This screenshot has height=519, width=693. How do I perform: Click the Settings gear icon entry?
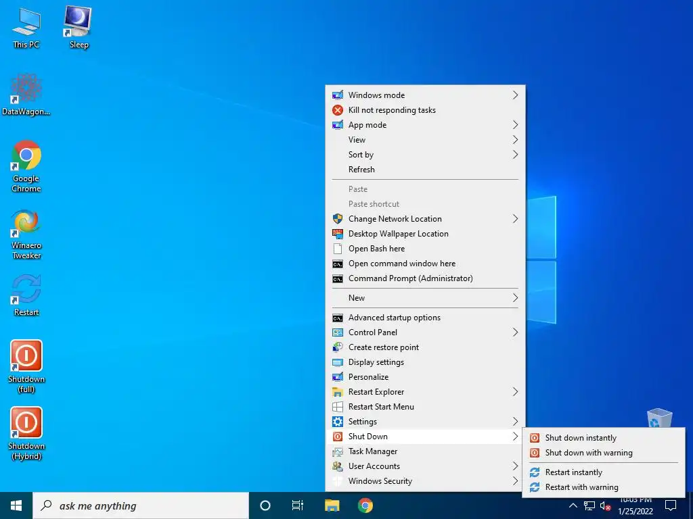click(x=425, y=422)
